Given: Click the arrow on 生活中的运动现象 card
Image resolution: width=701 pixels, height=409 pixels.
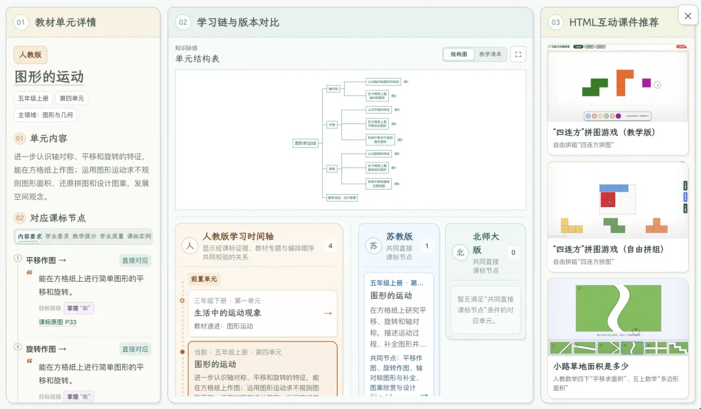Looking at the screenshot, I should [x=328, y=313].
